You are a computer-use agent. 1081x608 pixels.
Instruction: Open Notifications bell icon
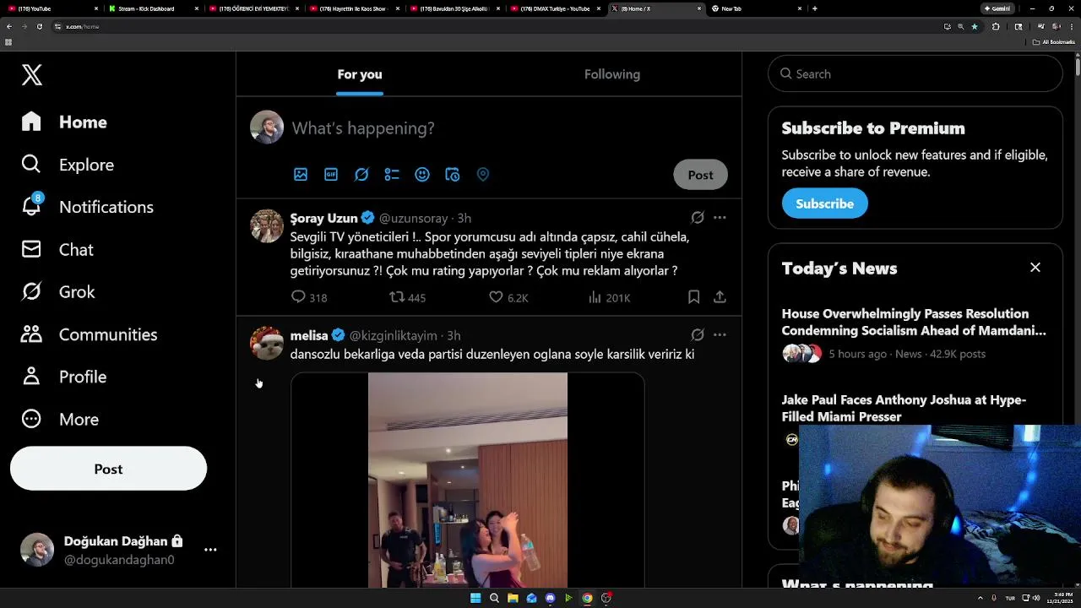click(x=31, y=205)
